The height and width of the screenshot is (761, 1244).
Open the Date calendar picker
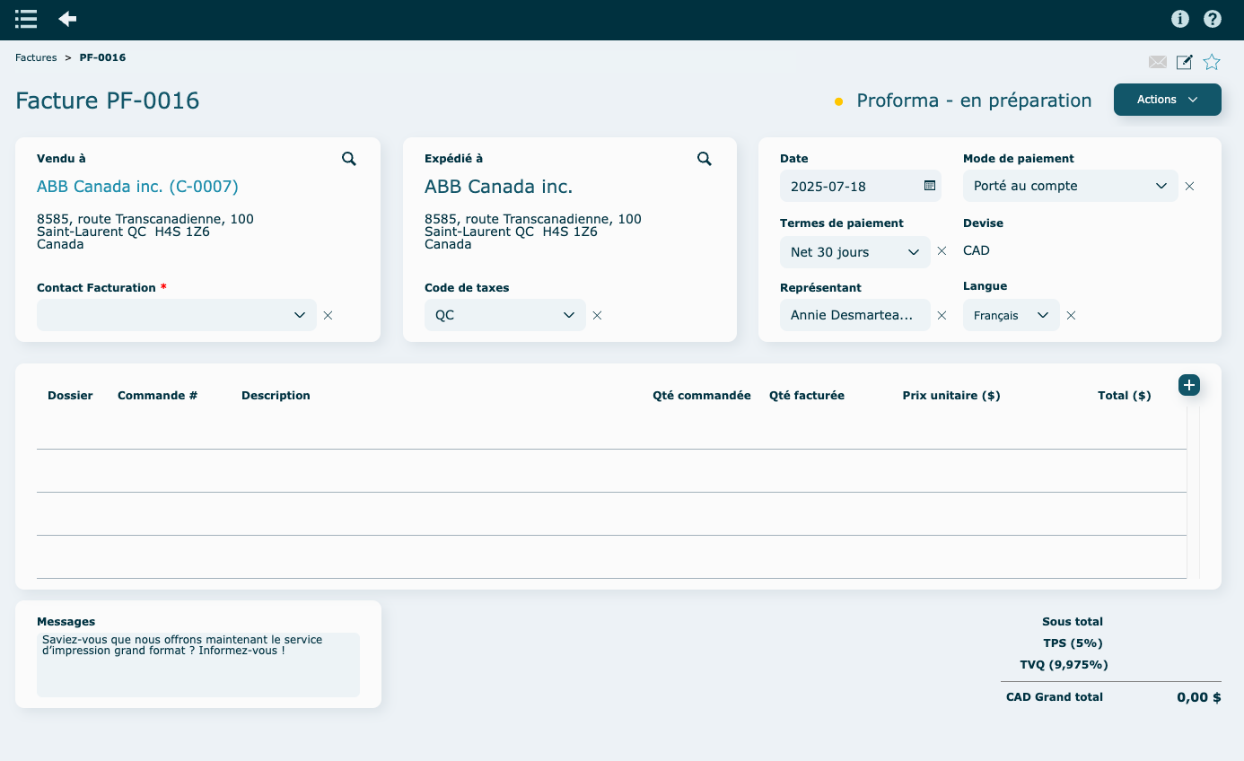click(930, 186)
